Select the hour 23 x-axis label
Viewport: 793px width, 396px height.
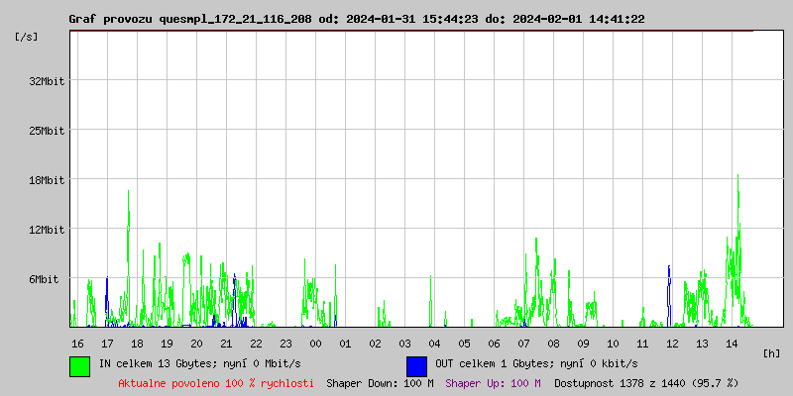285,343
